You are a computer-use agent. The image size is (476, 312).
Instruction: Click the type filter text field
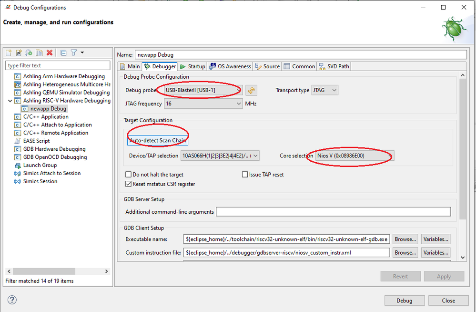[x=58, y=65]
